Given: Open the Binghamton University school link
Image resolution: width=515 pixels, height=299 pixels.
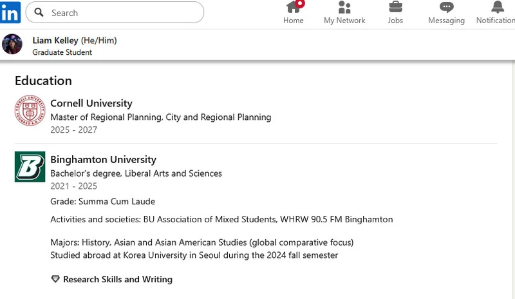Looking at the screenshot, I should [x=103, y=160].
